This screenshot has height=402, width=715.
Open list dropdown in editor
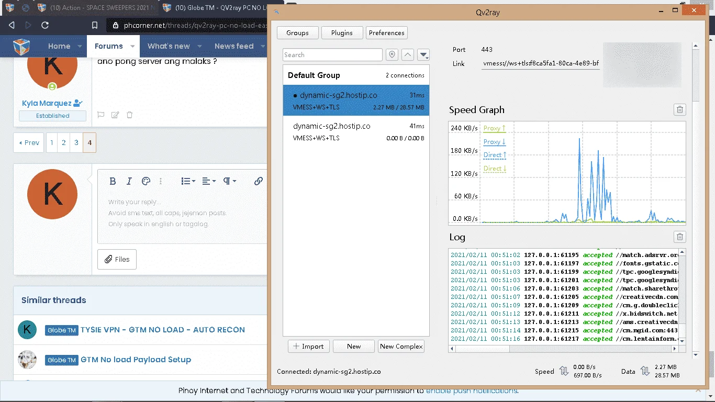[188, 181]
